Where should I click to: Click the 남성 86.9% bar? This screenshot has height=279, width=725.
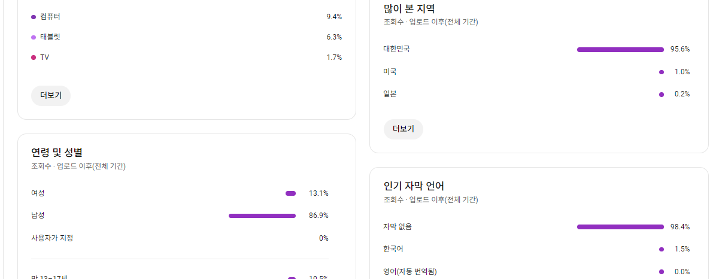point(262,216)
